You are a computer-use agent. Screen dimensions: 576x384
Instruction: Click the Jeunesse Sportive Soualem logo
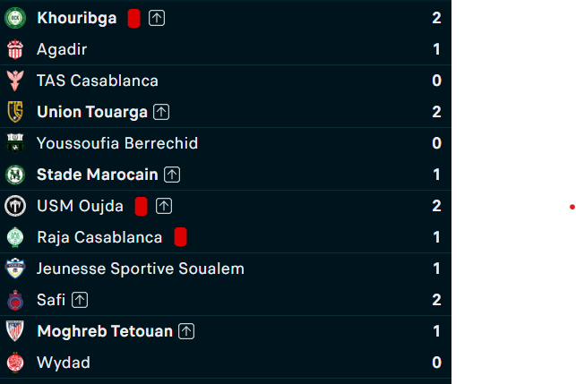point(15,269)
